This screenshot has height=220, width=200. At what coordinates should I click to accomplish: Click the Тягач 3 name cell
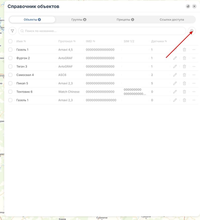click(22, 66)
